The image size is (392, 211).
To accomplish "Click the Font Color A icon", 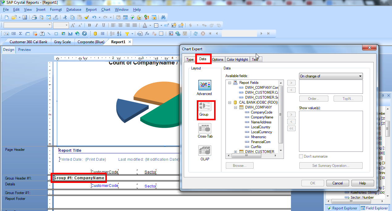I will click(145, 25).
